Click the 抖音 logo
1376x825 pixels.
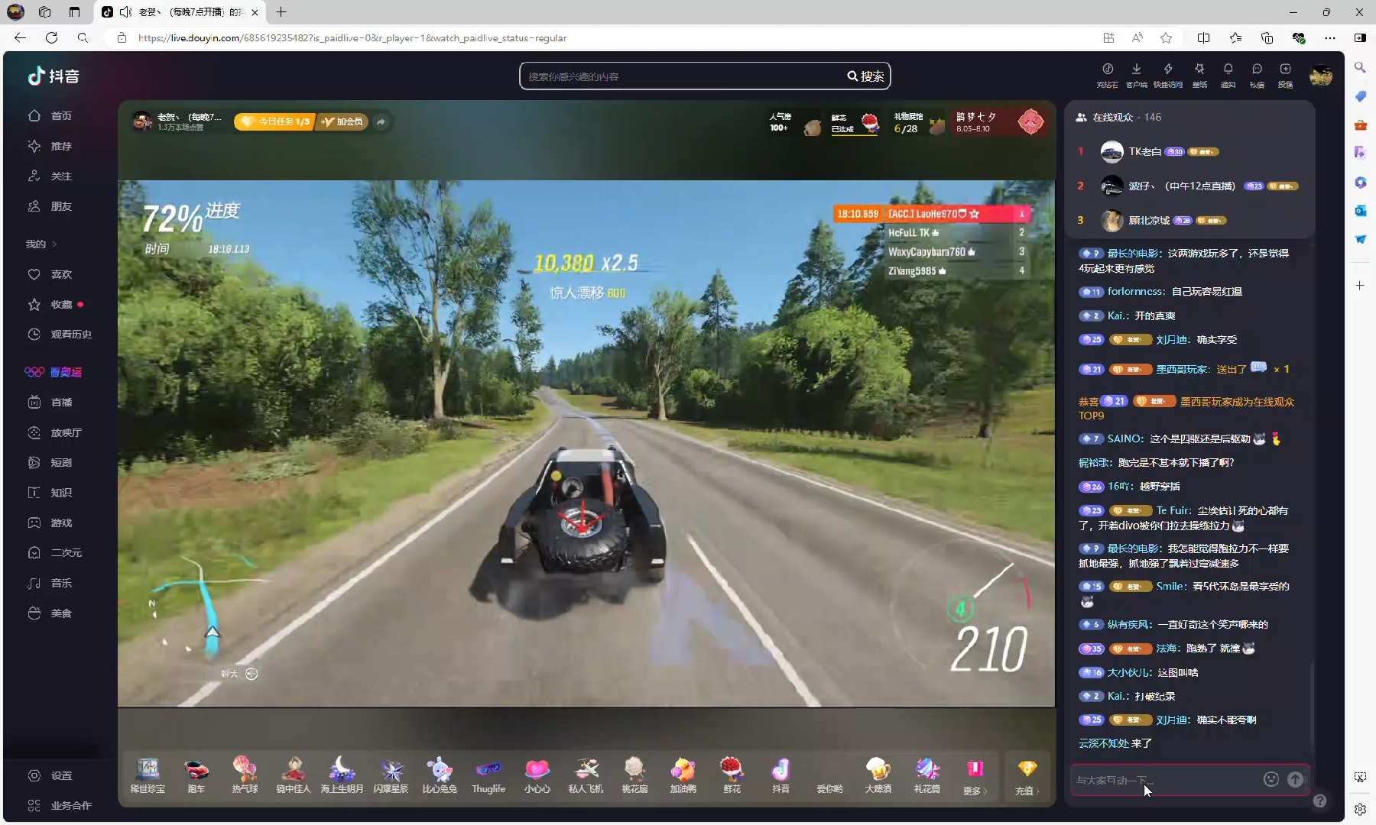pyautogui.click(x=54, y=76)
